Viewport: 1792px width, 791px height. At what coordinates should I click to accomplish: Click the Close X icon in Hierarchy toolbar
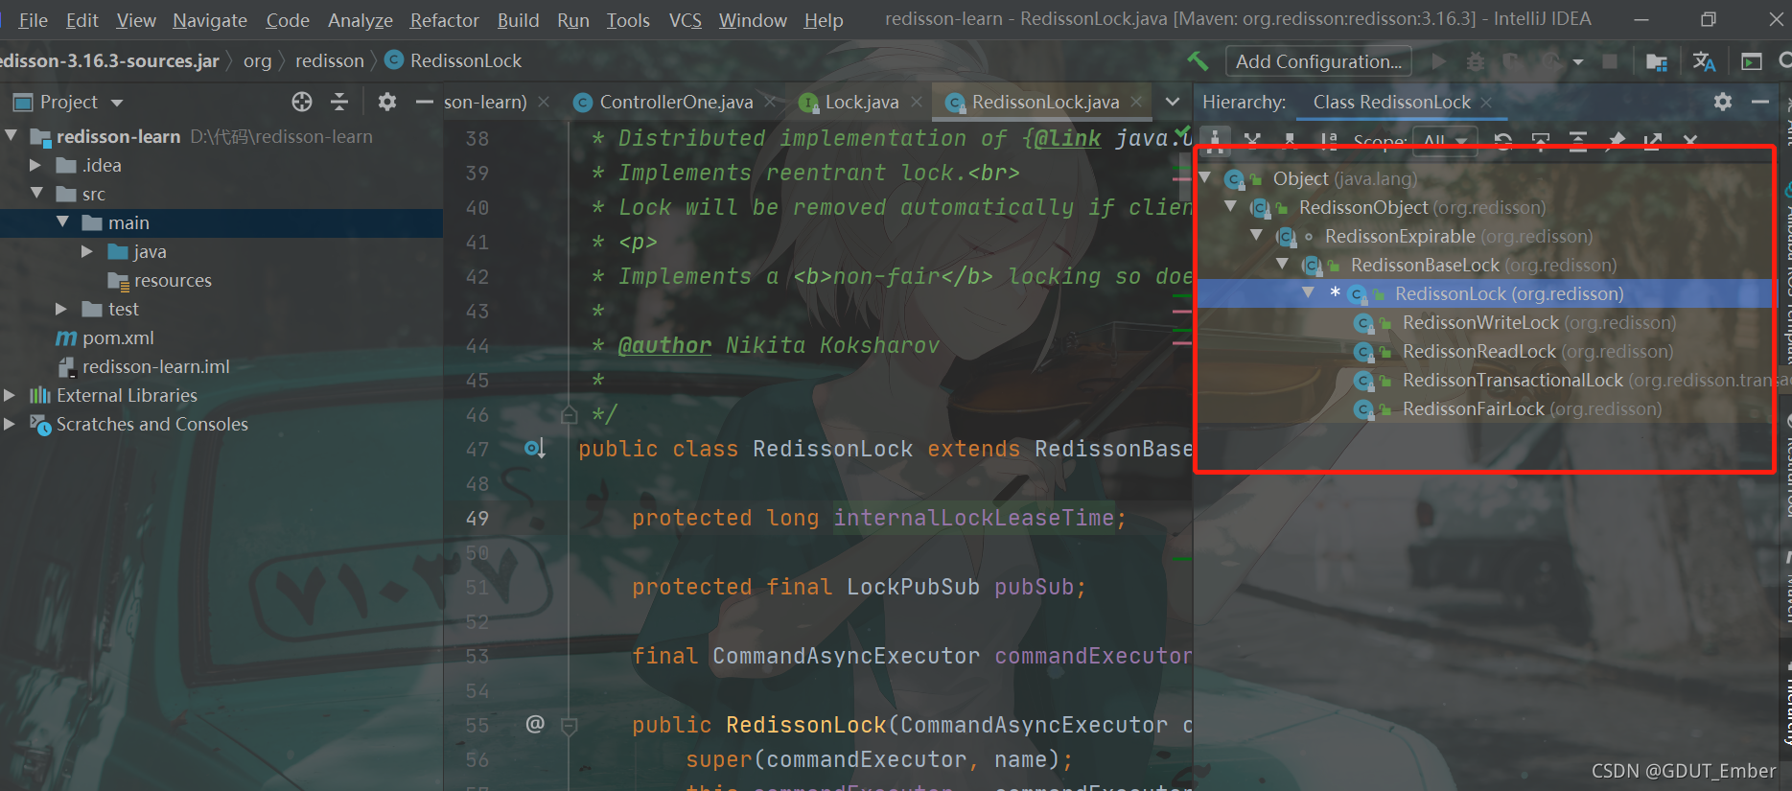click(x=1690, y=141)
